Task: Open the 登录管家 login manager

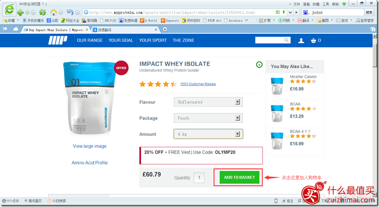Action: click(365, 21)
